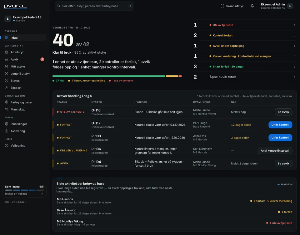300x235 pixels.
Task: Click the MS Havbris activity row
Action: point(174,201)
